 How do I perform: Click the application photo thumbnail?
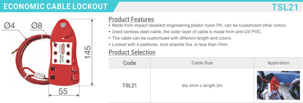click(278, 85)
